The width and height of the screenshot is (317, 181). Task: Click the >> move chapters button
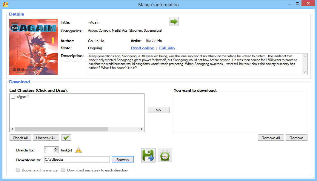(x=158, y=110)
